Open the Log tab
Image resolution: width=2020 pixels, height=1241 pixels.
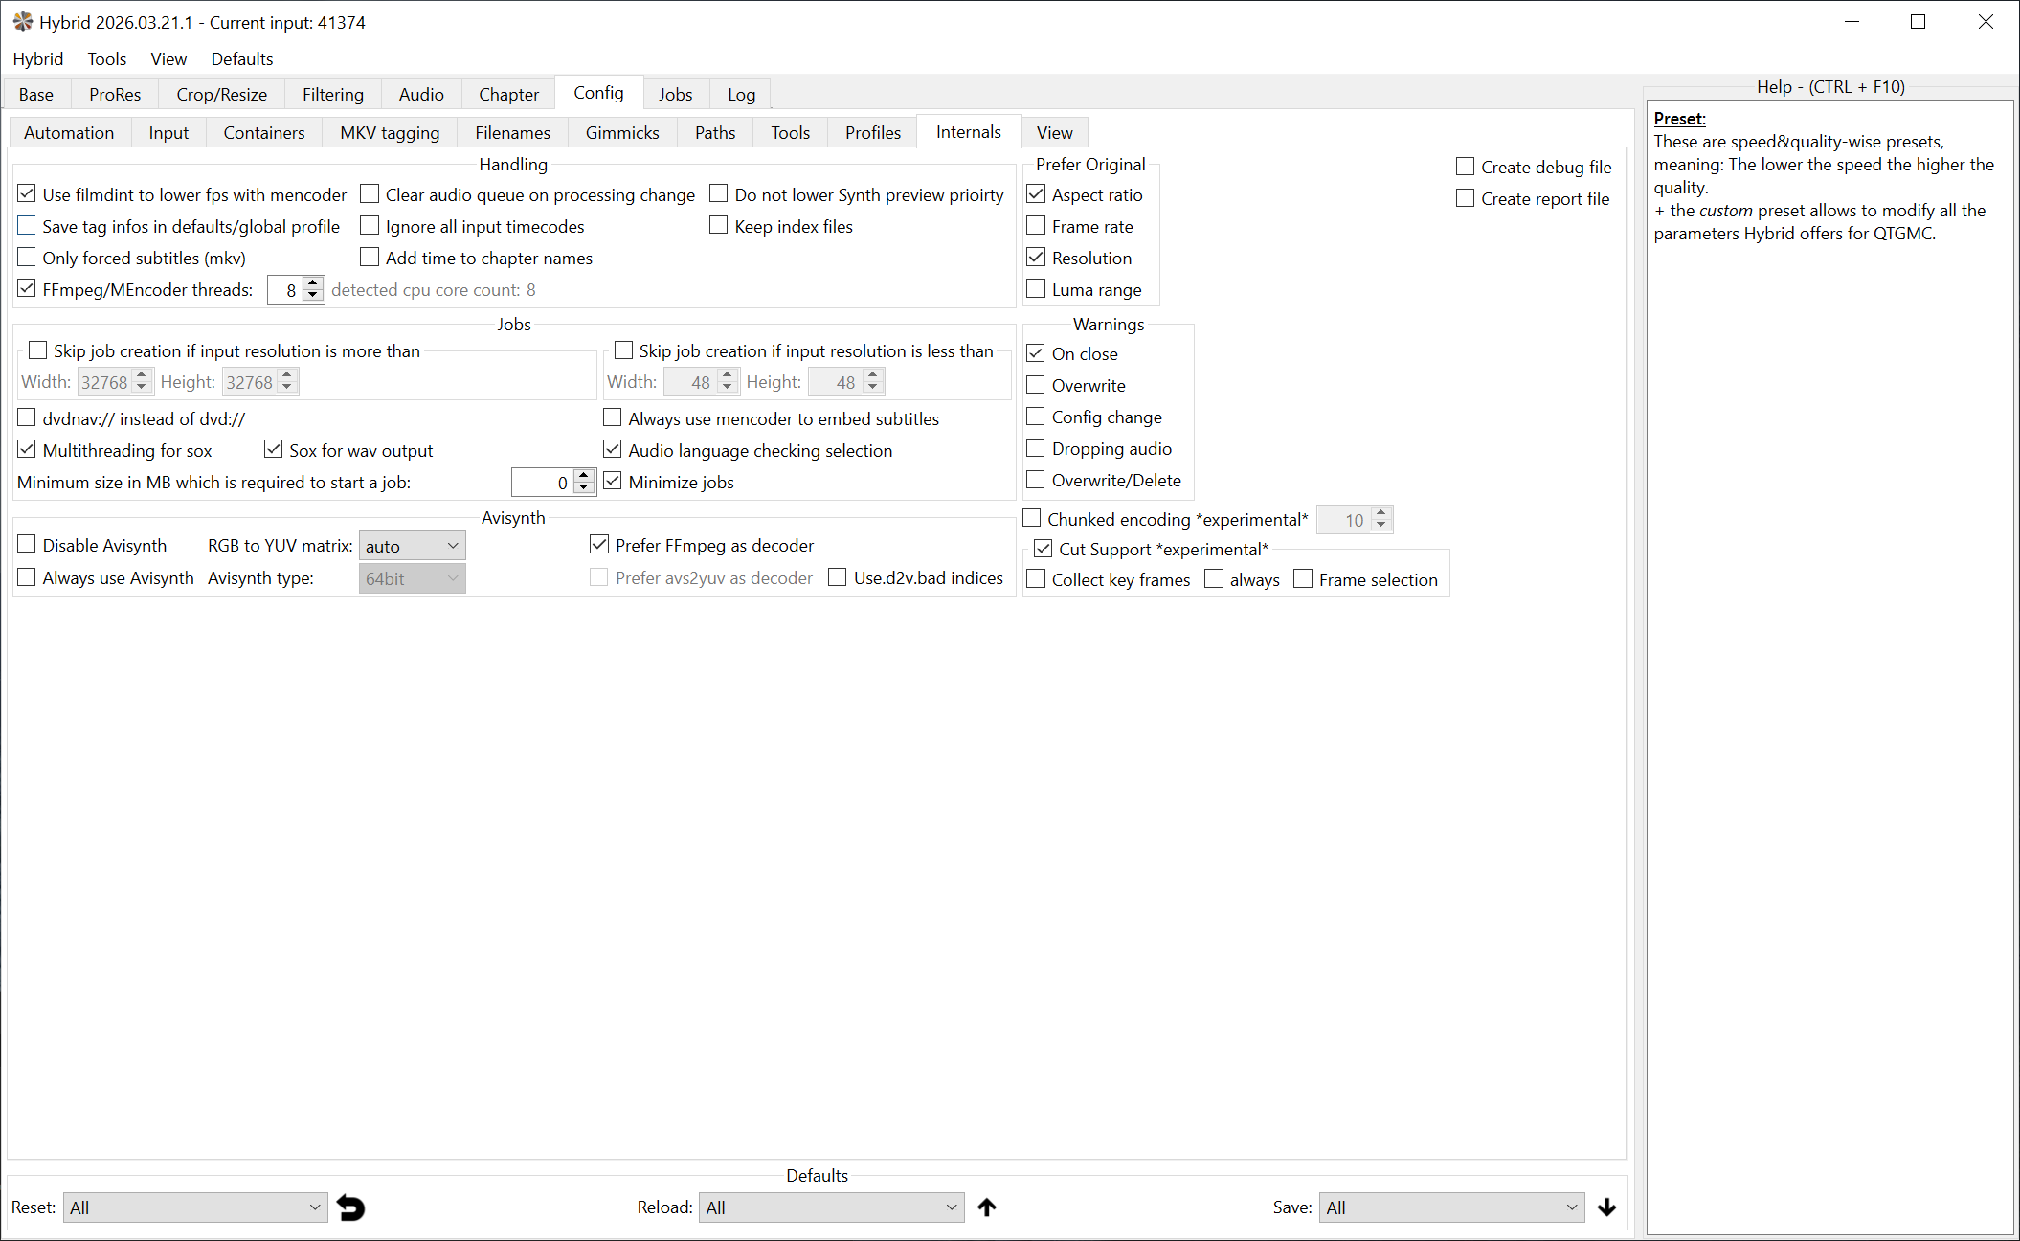pyautogui.click(x=742, y=94)
